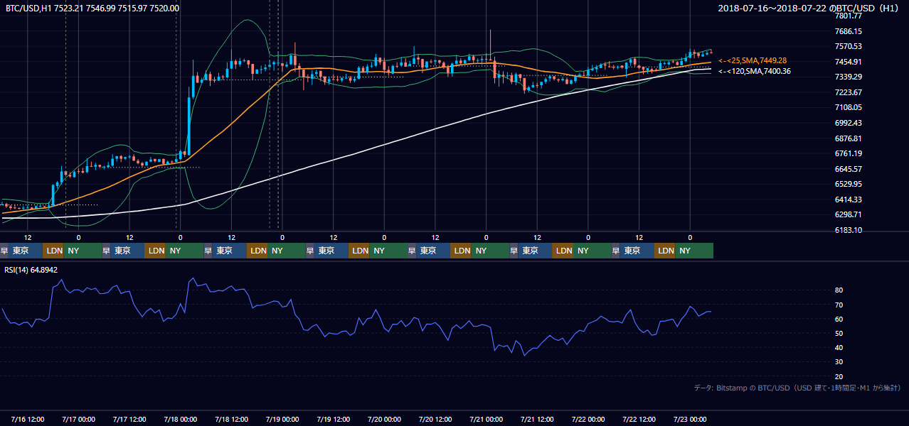Click price axis value 6876.81
909x426 pixels.
coord(849,138)
